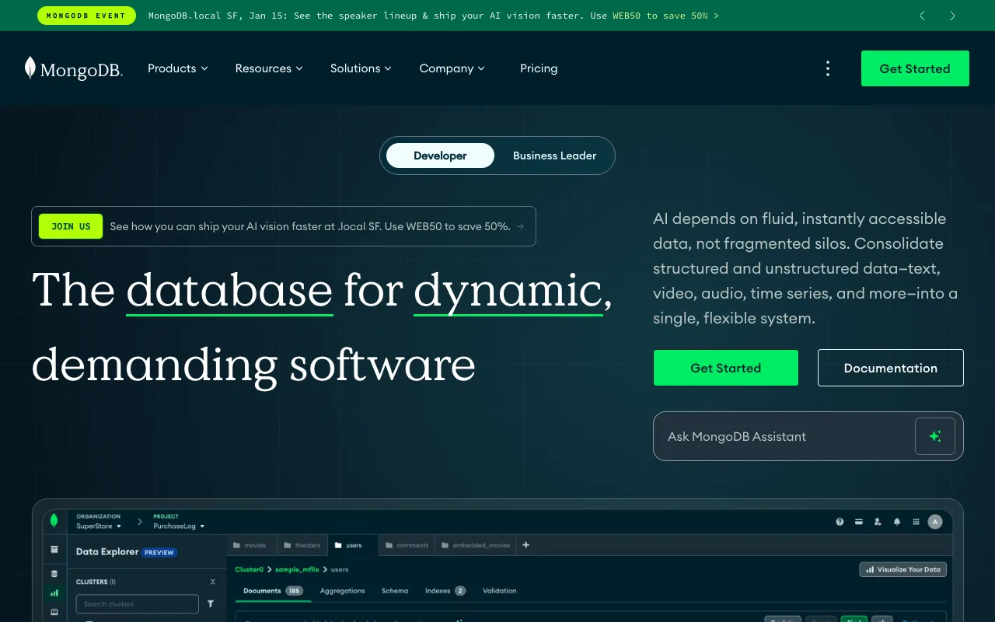Open the apps grid icon
This screenshot has height=622, width=995.
coord(916,522)
